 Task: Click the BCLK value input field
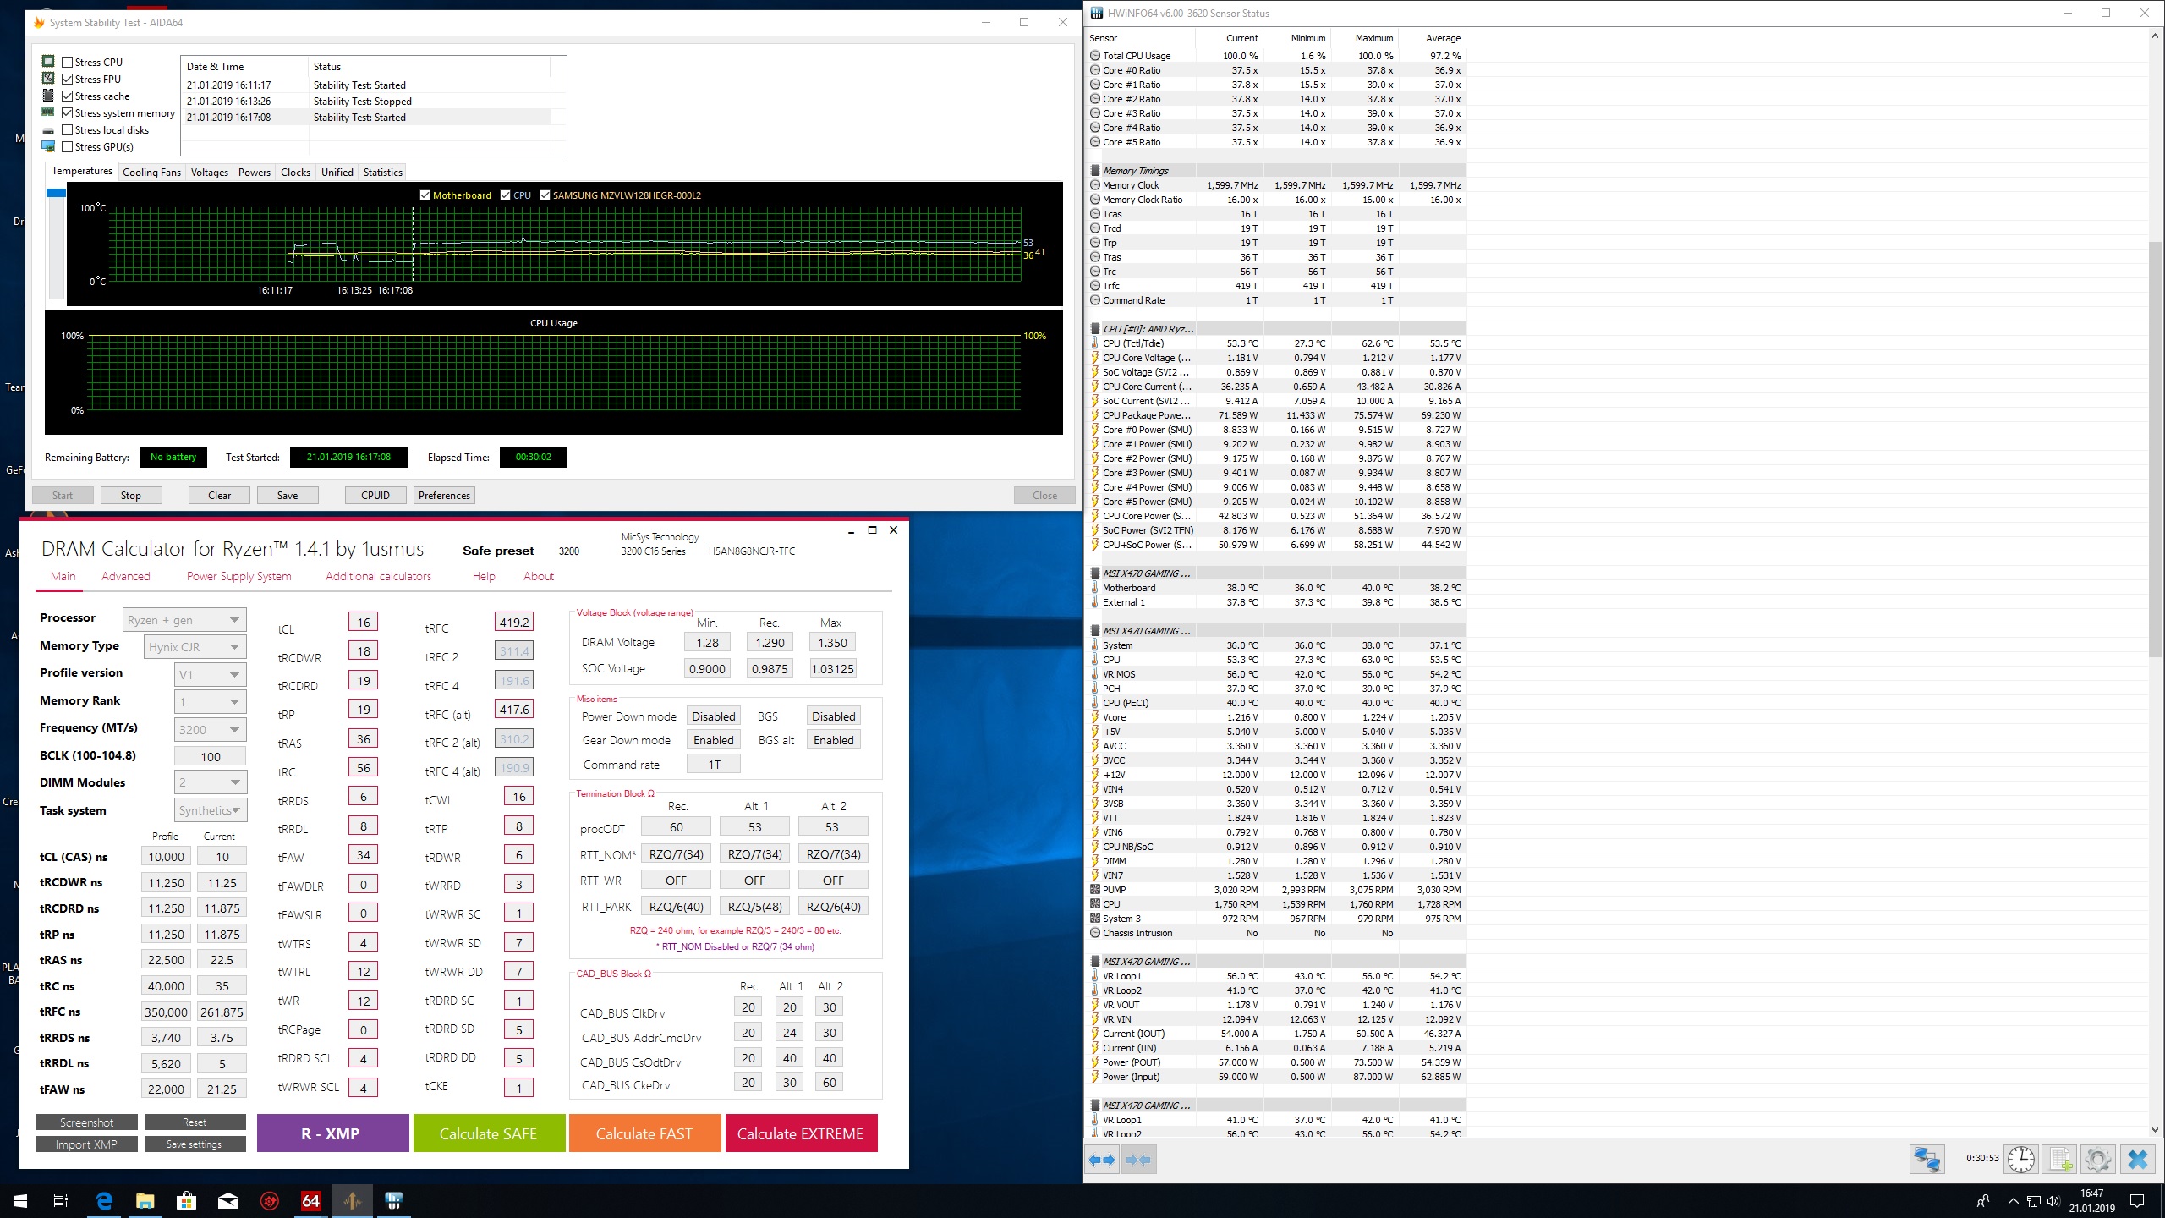pos(211,756)
